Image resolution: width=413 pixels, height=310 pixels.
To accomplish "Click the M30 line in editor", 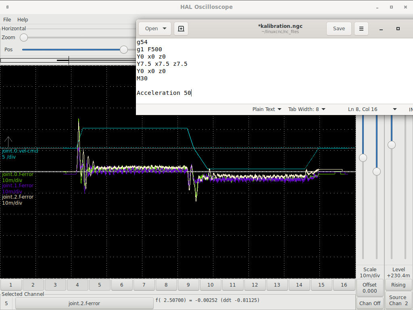I will (142, 78).
